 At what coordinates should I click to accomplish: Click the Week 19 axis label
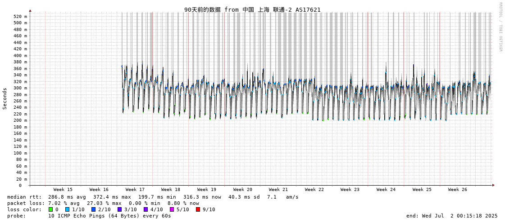click(207, 190)
